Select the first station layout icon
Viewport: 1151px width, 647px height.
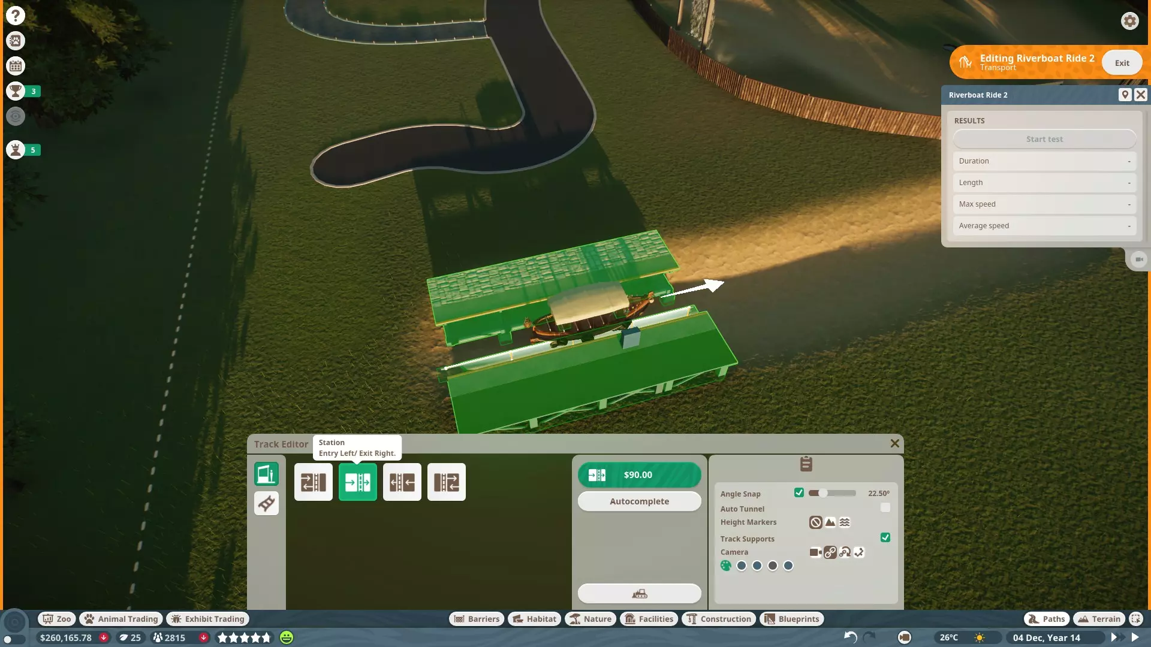click(x=313, y=482)
